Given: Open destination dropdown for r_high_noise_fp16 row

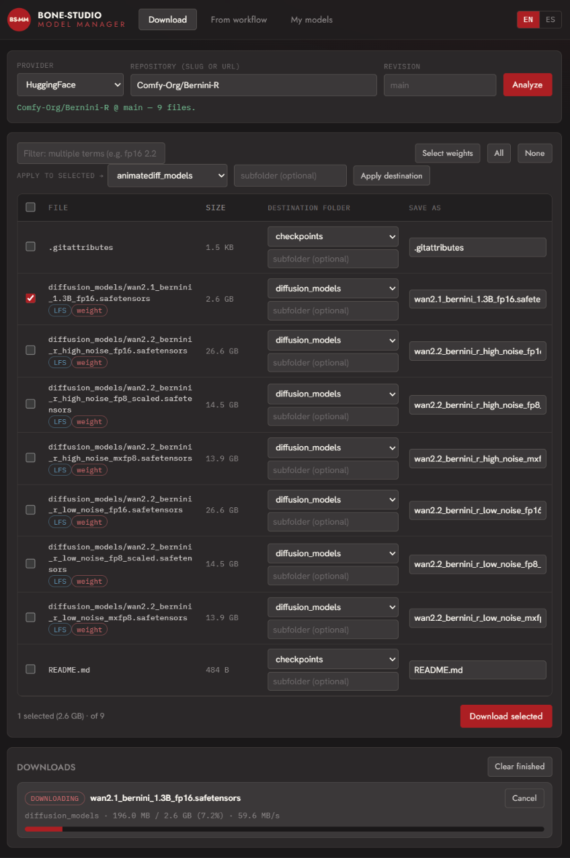Looking at the screenshot, I should coord(333,340).
